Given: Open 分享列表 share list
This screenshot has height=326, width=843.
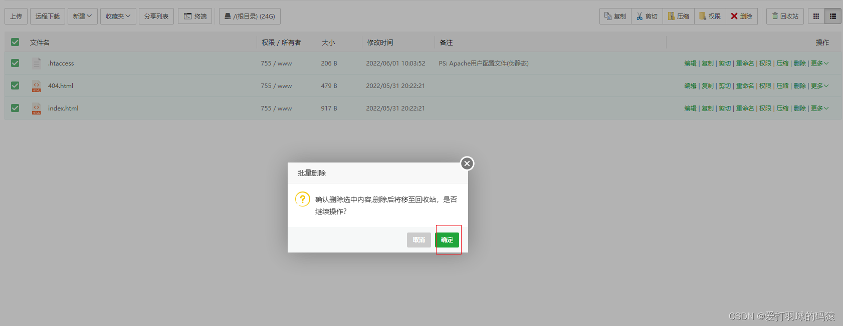Looking at the screenshot, I should click(156, 16).
